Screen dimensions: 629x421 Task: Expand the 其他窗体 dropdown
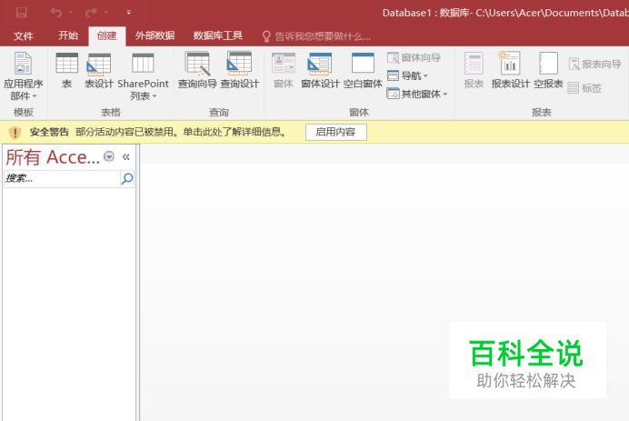click(417, 94)
